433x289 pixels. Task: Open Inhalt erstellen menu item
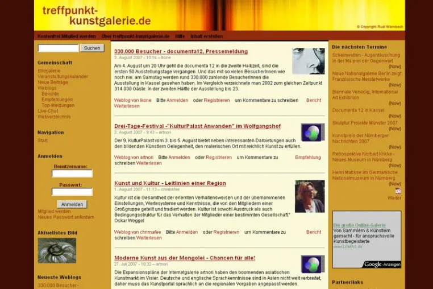click(207, 36)
